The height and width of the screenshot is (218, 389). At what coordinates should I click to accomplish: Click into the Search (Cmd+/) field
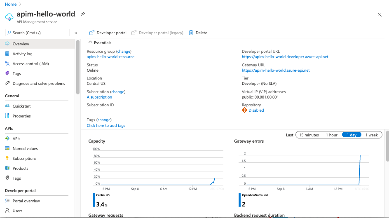point(37,33)
